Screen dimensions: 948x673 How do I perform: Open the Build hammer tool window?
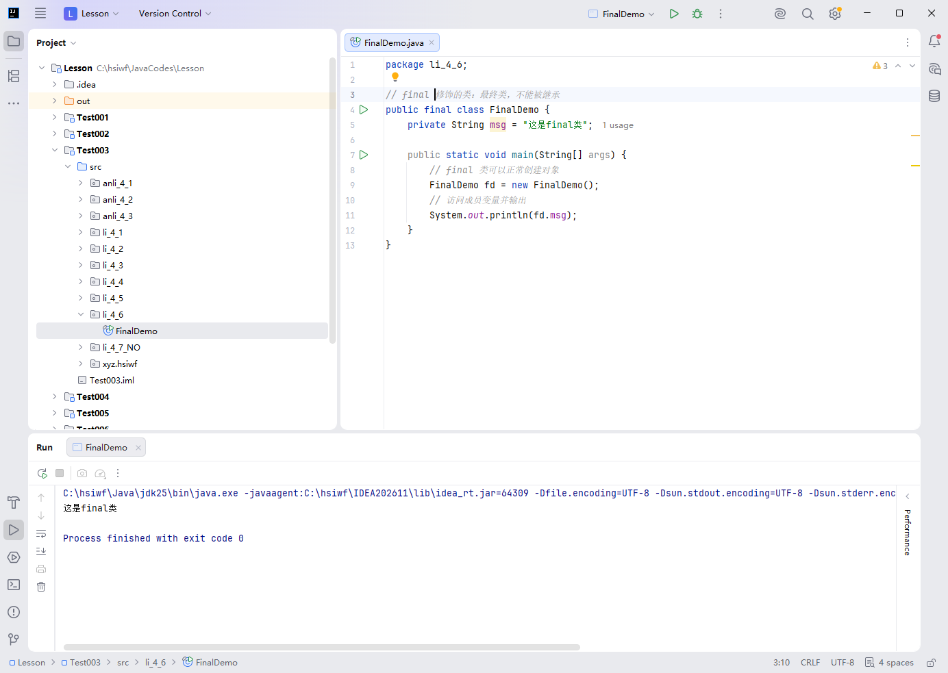[14, 503]
